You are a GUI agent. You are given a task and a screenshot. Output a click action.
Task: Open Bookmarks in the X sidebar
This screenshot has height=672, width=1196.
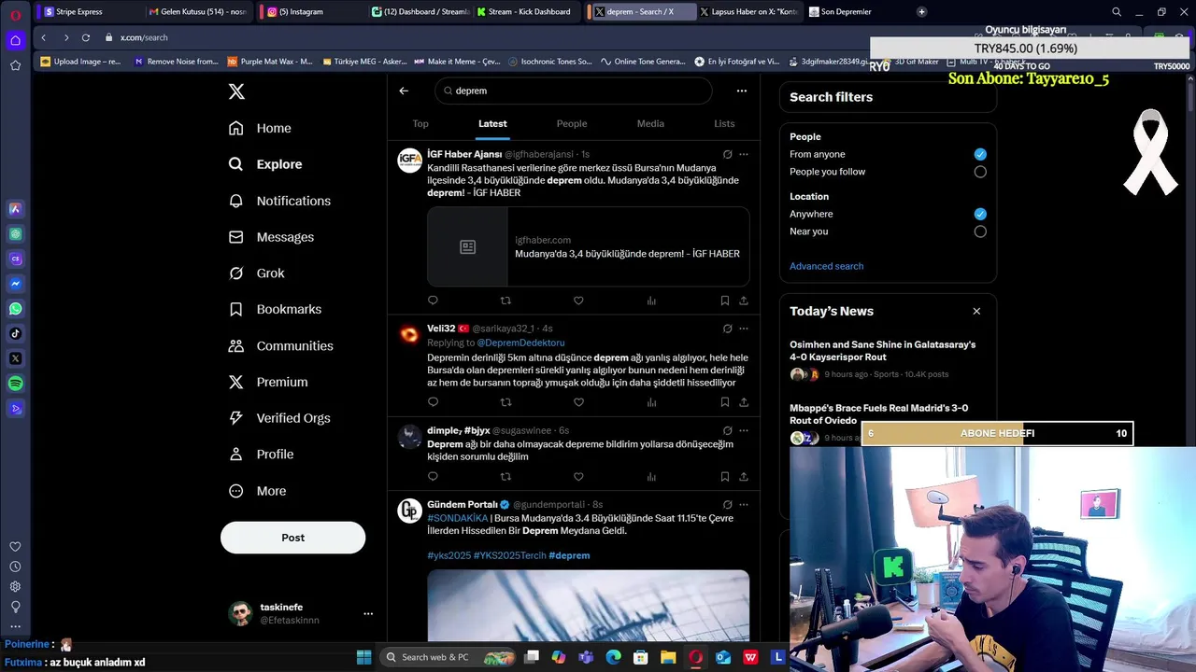[275, 309]
